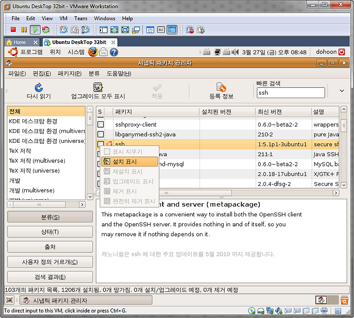Screen dimensions: 354x318
Task: Click version cell '2.0.18-17ubuntu1'
Action: (x=282, y=174)
